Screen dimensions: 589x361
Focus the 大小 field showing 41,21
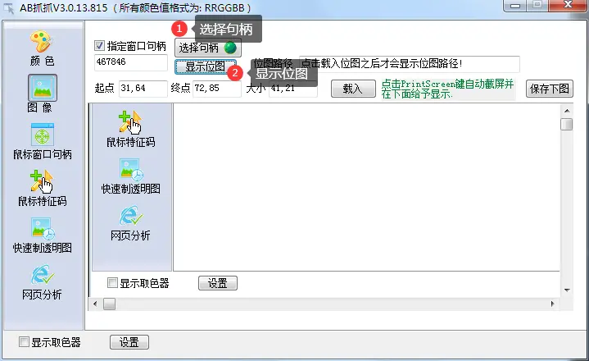point(293,89)
